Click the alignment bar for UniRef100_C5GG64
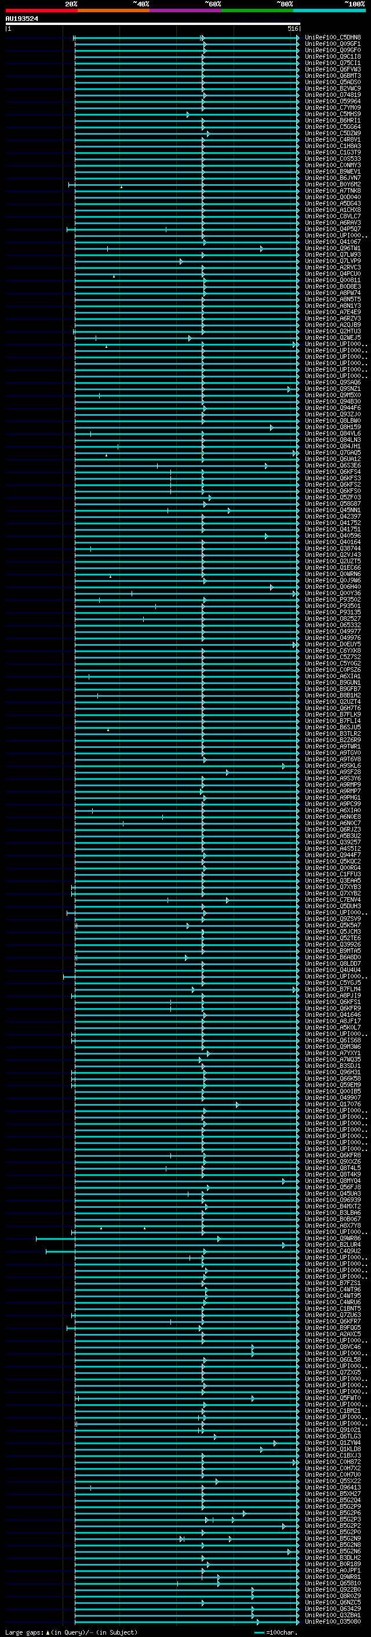Screen dimensions: 371x1637 tap(187, 127)
